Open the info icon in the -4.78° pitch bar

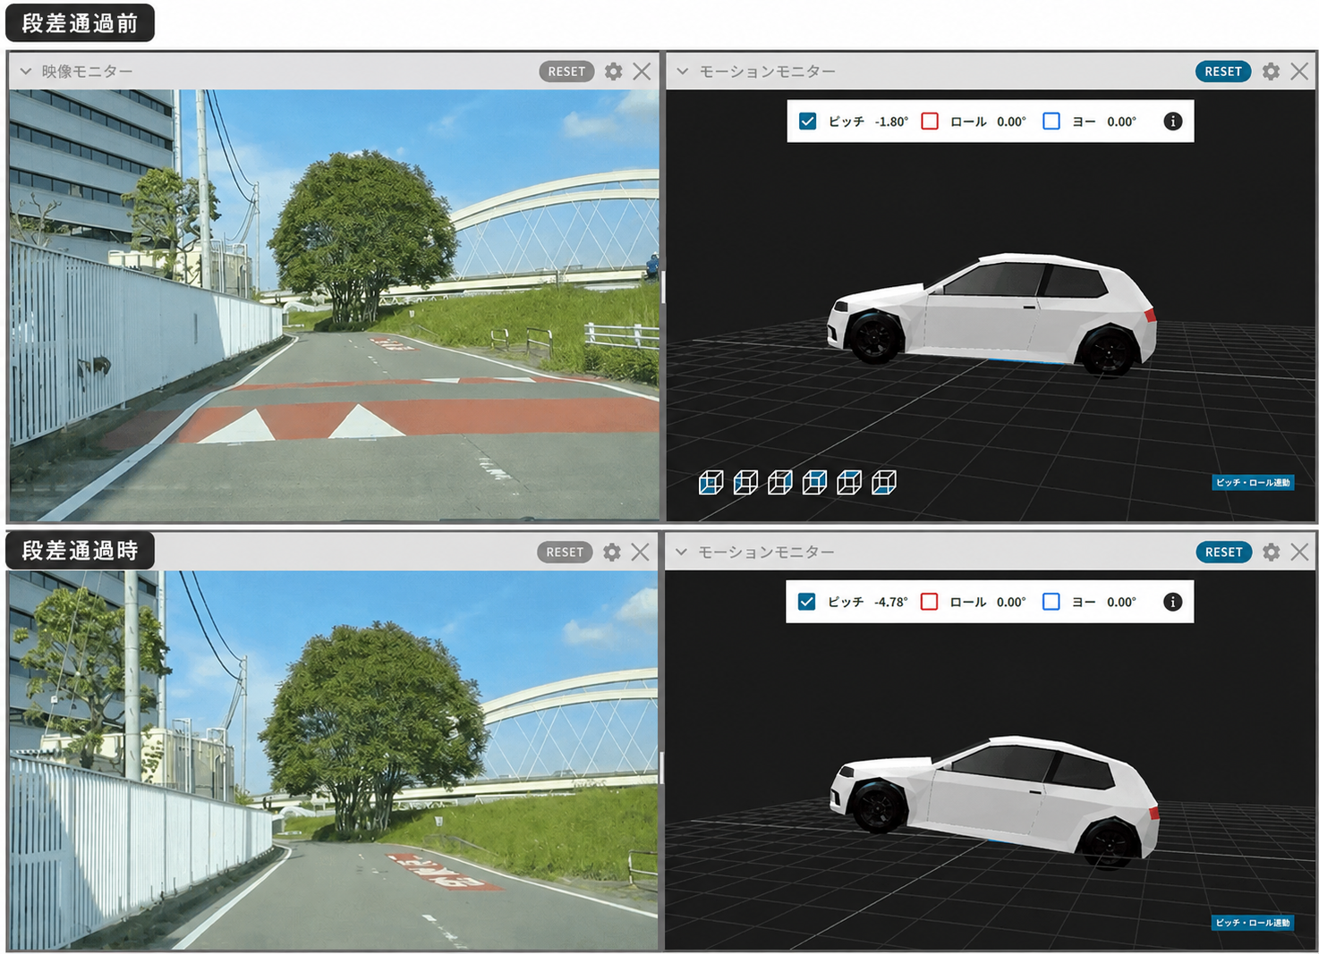[x=1172, y=602]
